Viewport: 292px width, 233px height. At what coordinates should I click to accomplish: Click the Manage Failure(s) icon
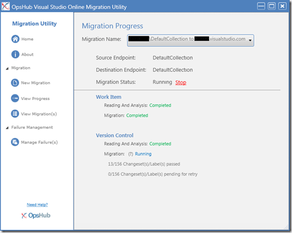[15, 142]
